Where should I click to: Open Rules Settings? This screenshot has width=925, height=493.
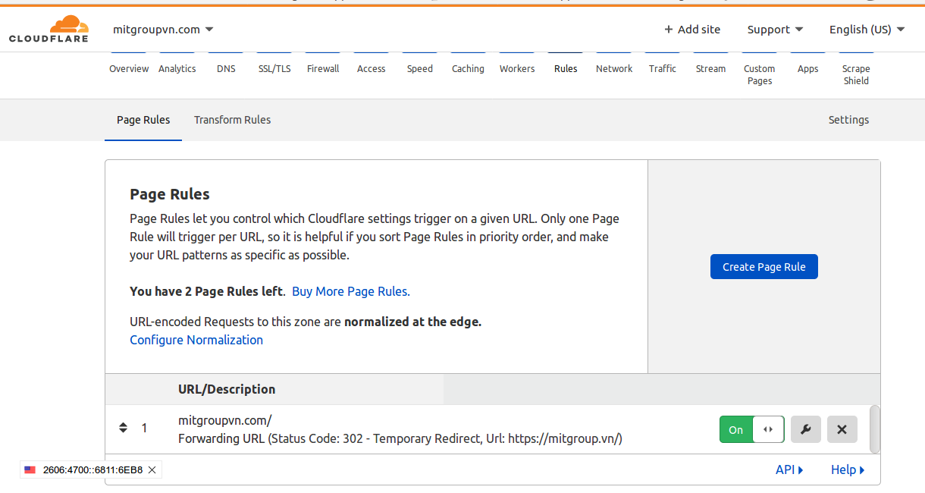[848, 120]
